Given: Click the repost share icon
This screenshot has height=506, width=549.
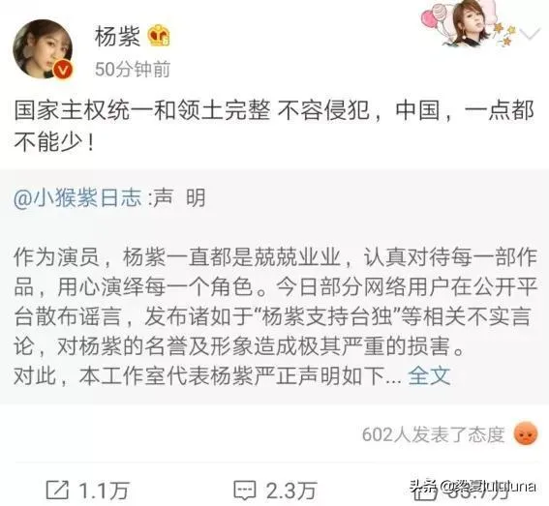Looking at the screenshot, I should (57, 490).
